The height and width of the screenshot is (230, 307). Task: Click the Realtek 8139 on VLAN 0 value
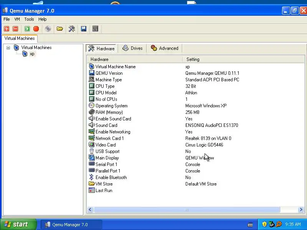[x=208, y=138]
